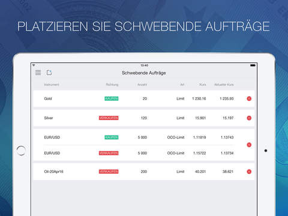Tap the battery icon in status bar
Viewport: 288px width, 216px height.
pos(253,65)
